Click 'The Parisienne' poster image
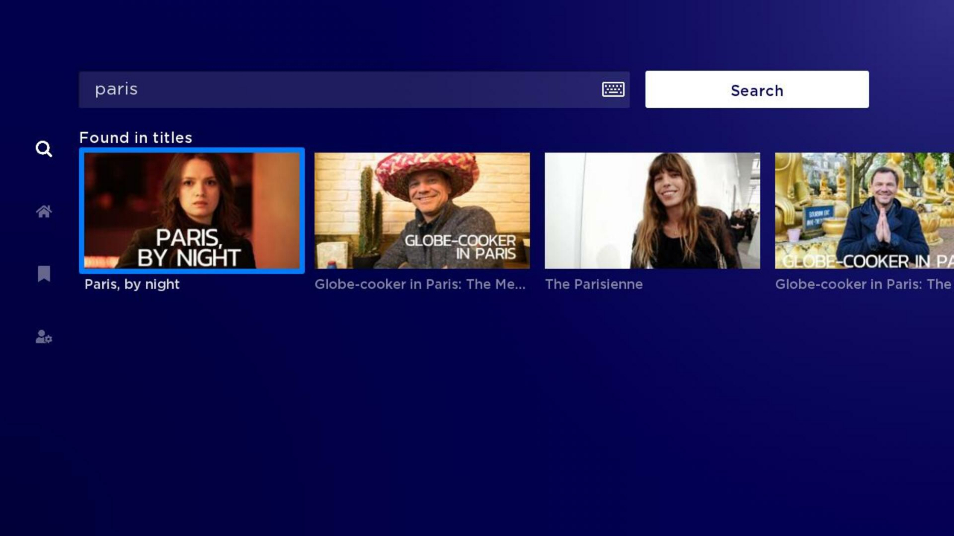 (651, 211)
